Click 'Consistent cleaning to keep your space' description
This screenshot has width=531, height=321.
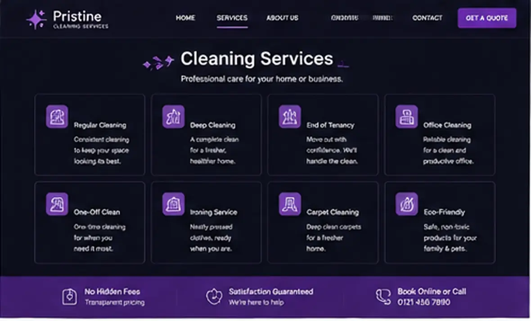(x=102, y=150)
